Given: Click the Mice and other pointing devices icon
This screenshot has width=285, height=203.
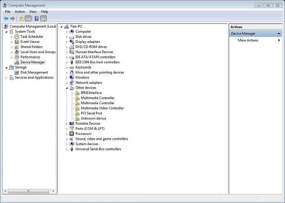Looking at the screenshot, I should pos(72,72).
